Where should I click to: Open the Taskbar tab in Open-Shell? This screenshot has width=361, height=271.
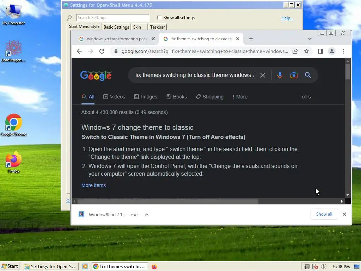coord(158,27)
